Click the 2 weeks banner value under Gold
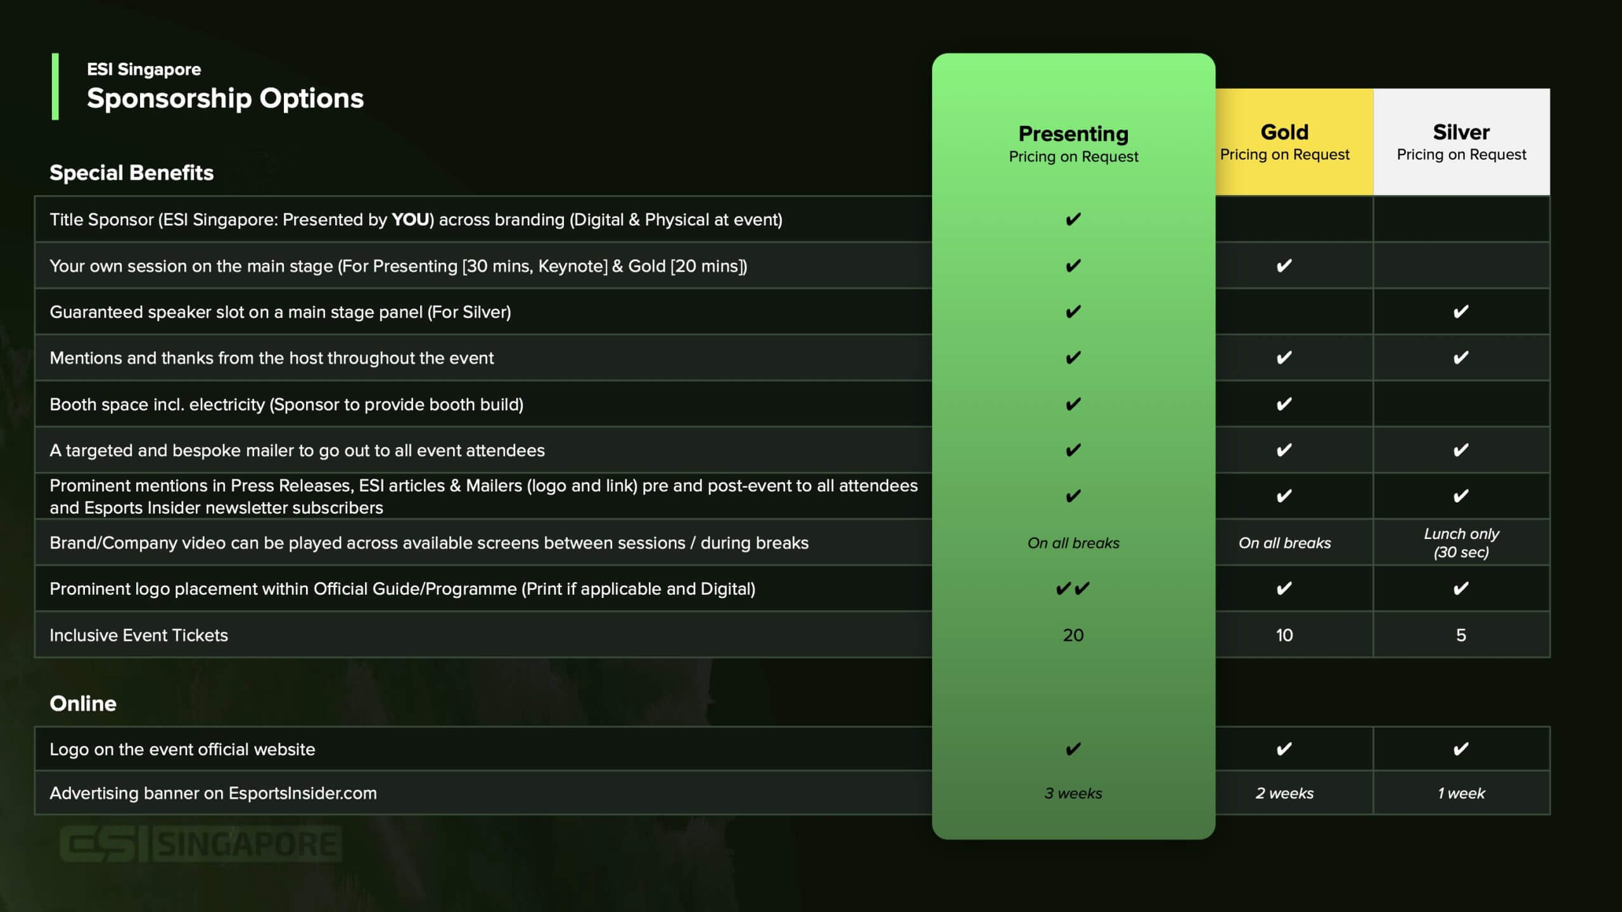The height and width of the screenshot is (912, 1622). (1284, 793)
